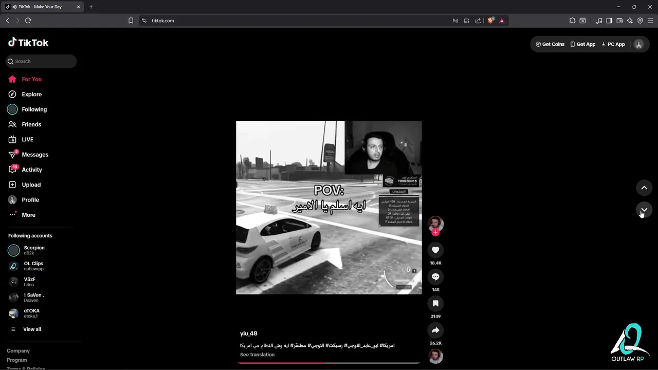Click the share page icon in the address bar
Image resolution: width=658 pixels, height=370 pixels.
click(x=478, y=21)
